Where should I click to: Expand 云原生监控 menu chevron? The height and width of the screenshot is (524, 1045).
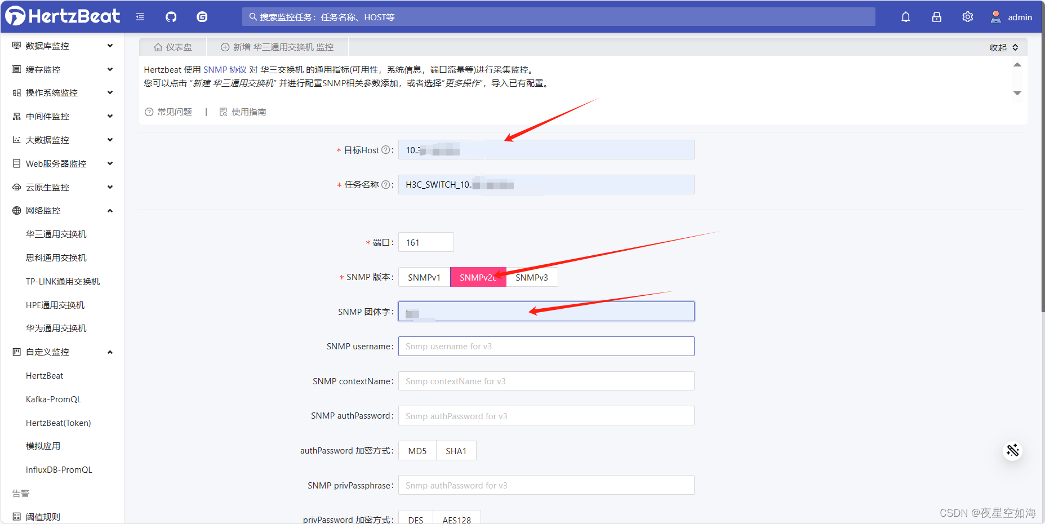110,187
